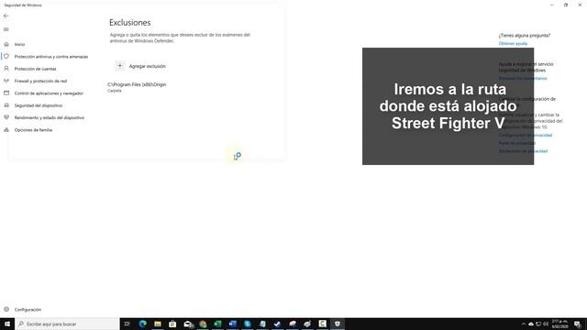Switch to Google Chrome in taskbar
The height and width of the screenshot is (330, 587).
click(x=203, y=324)
